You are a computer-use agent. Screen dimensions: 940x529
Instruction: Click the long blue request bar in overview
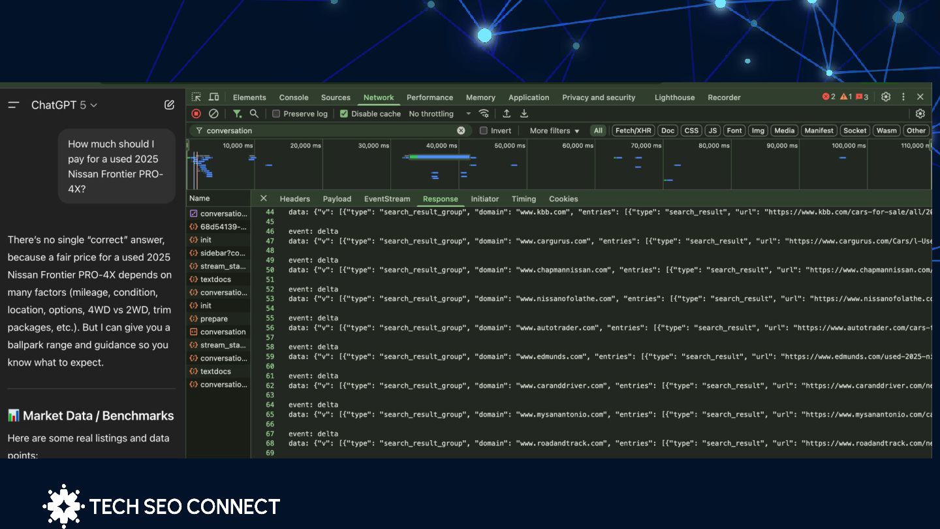[x=439, y=157]
